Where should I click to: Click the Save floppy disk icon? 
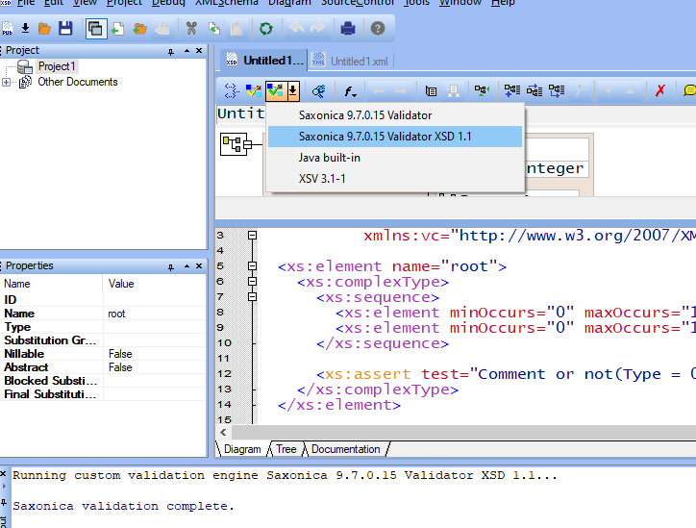(65, 29)
